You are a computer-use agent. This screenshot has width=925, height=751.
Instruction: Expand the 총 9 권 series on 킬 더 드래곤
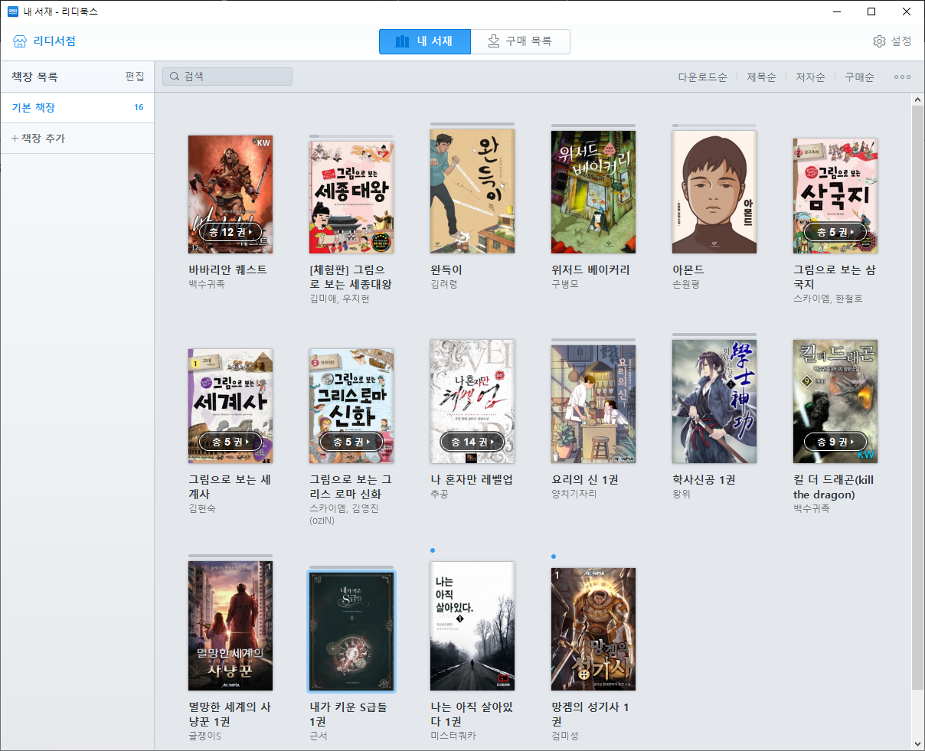(834, 441)
